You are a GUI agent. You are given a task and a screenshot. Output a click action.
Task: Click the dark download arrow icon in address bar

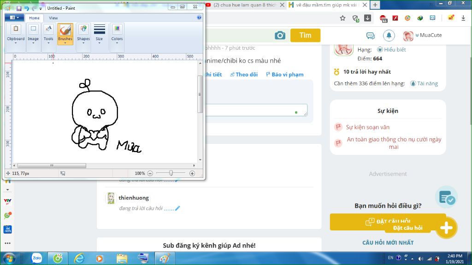(x=367, y=18)
